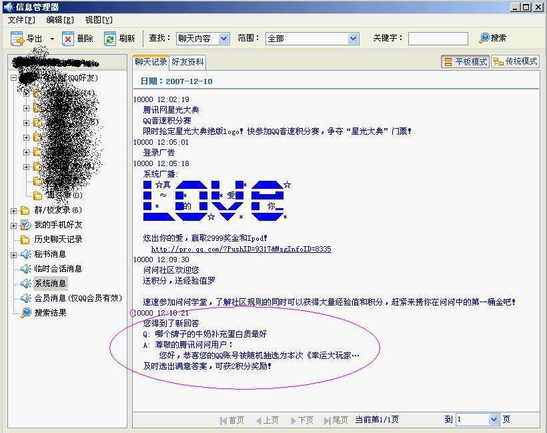Screen dimensions: 547x433
Task: Click the 搜索 search magnifier icon
Action: 484,38
